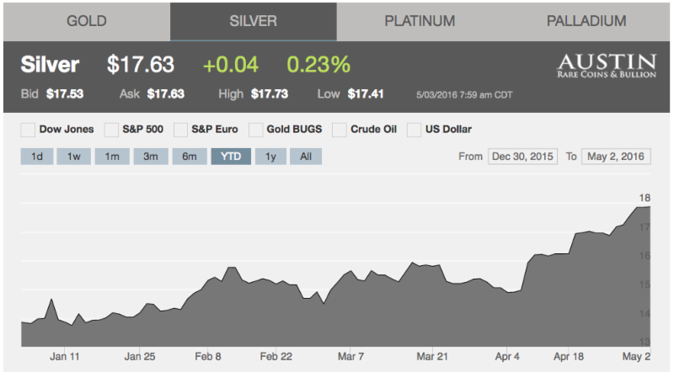Enable the Gold BUGS checkbox
The image size is (674, 372).
tap(259, 130)
